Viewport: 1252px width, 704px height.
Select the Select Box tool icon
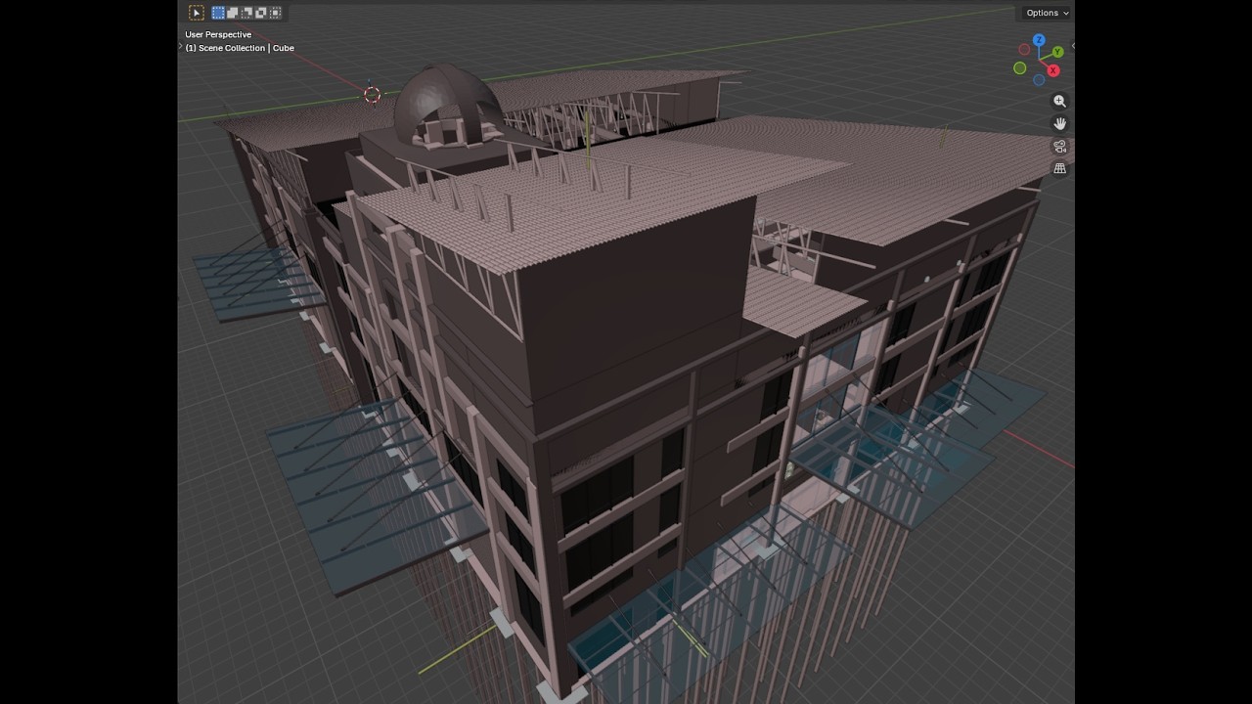tap(197, 13)
